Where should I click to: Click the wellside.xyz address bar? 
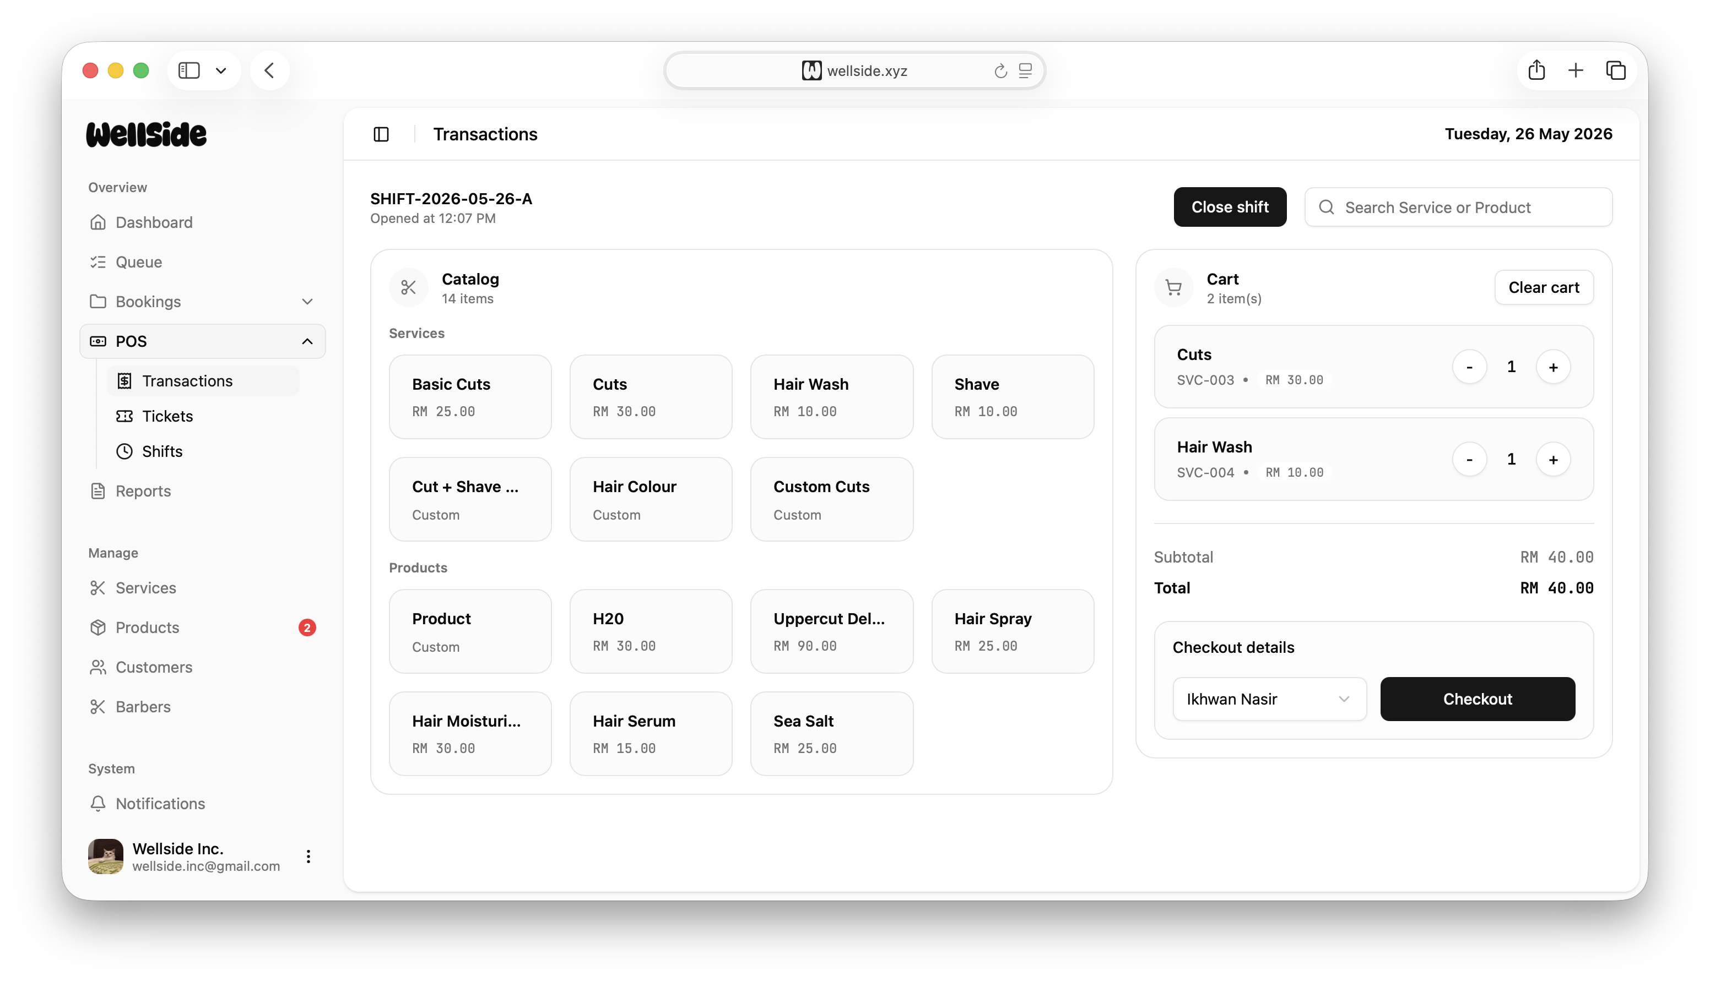854,70
